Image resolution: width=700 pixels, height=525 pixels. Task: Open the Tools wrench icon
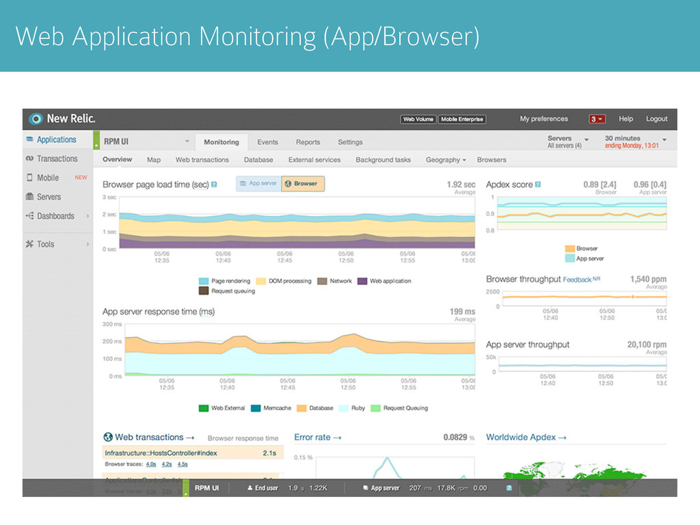click(x=29, y=244)
